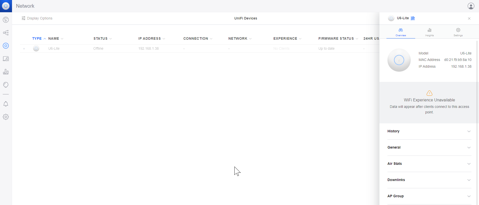The width and height of the screenshot is (479, 205).
Task: Click the panel's vertical scrollbar
Action: [477, 122]
